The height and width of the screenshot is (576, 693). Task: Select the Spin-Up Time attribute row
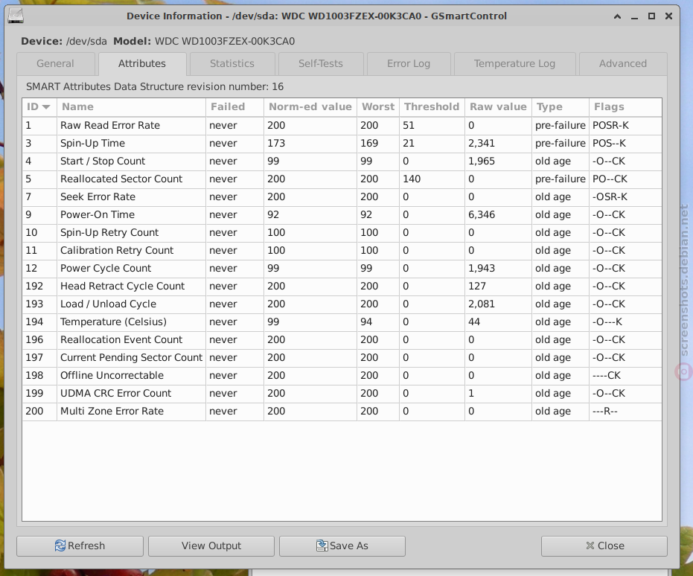(x=342, y=144)
